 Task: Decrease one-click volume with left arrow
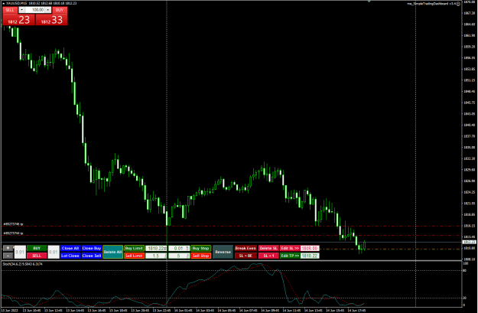[x=21, y=10]
